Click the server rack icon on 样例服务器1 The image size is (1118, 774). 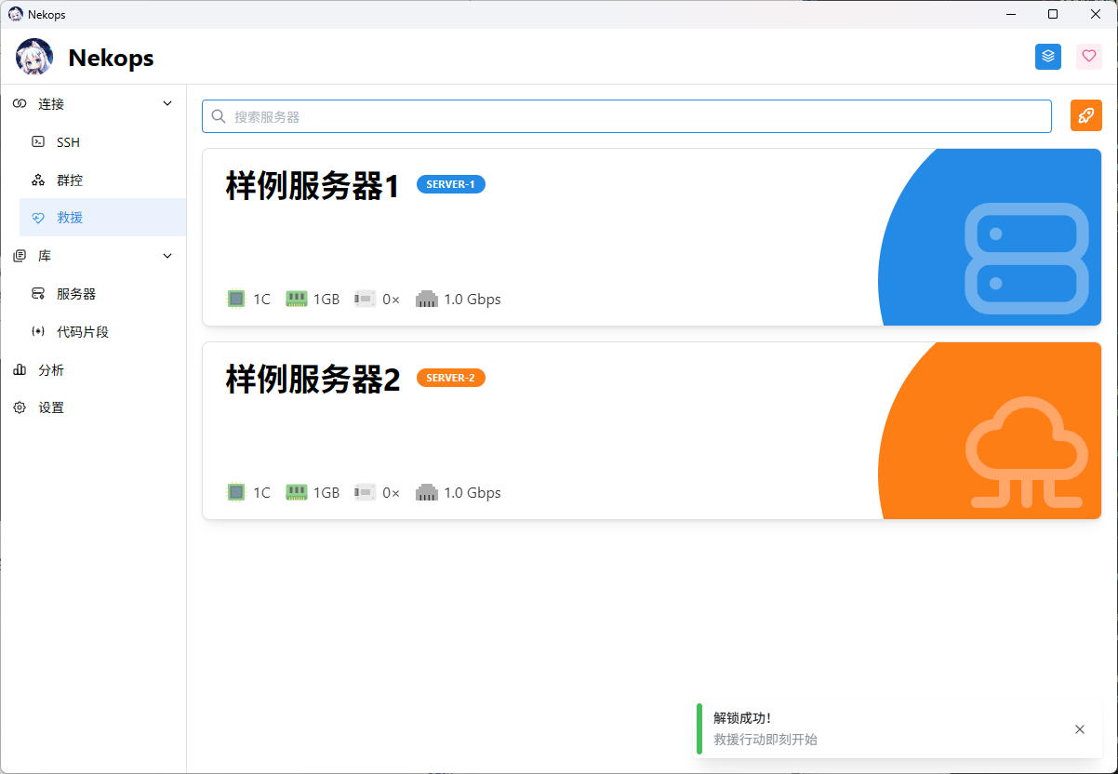tap(1027, 258)
